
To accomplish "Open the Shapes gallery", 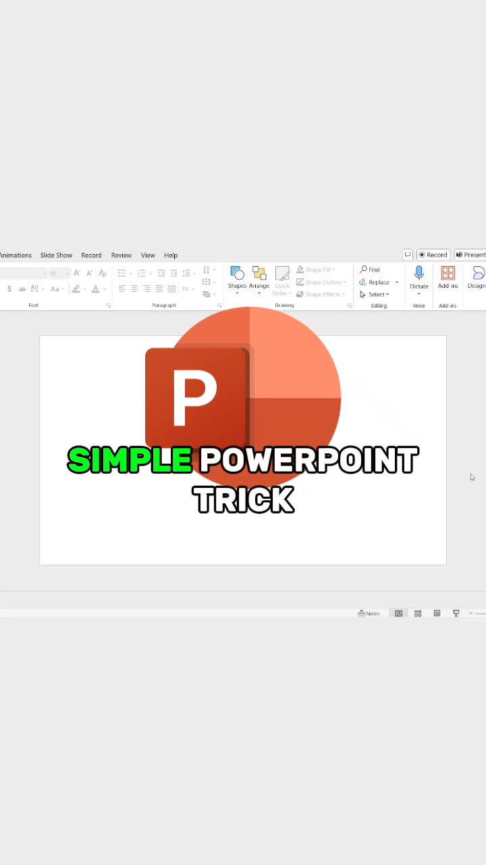I will click(237, 280).
